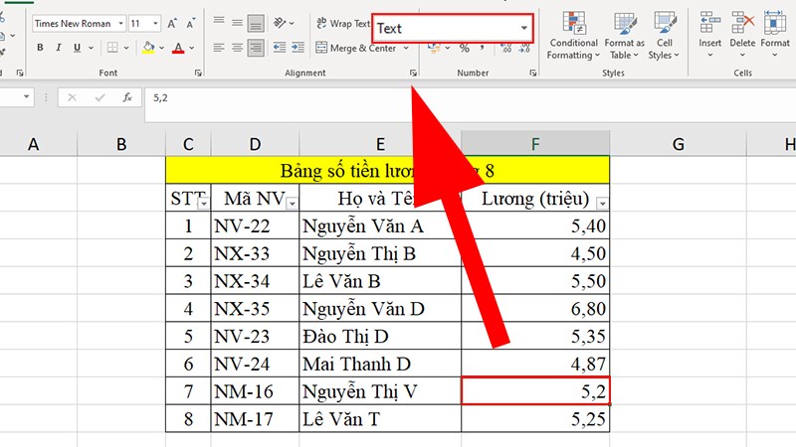The height and width of the screenshot is (447, 796).
Task: Toggle Italic formatting
Action: point(59,48)
